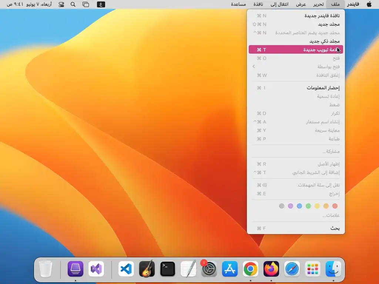Choose إحضار المعلومات

[x=296, y=88]
